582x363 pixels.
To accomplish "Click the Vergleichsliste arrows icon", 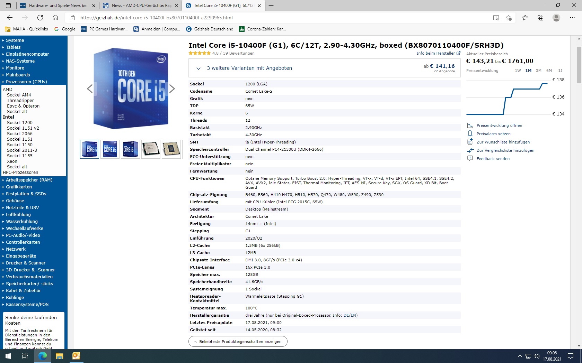I will click(470, 150).
